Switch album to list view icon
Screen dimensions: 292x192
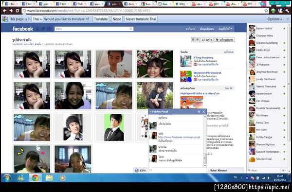point(198,40)
